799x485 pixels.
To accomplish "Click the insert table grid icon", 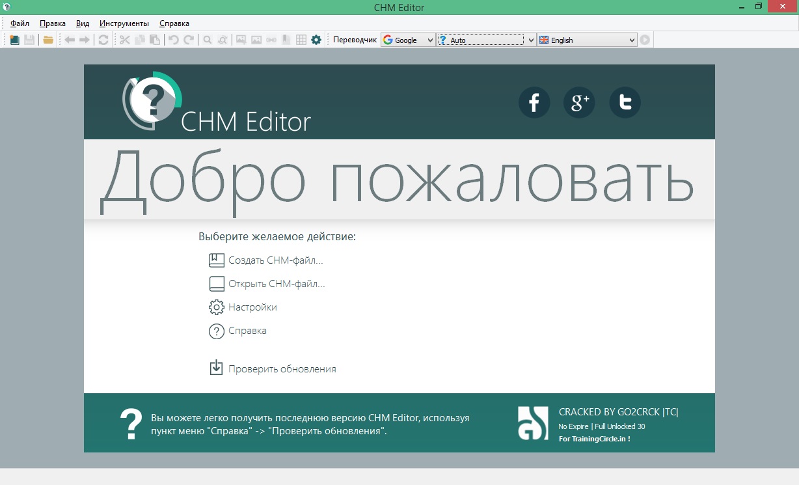I will [301, 40].
